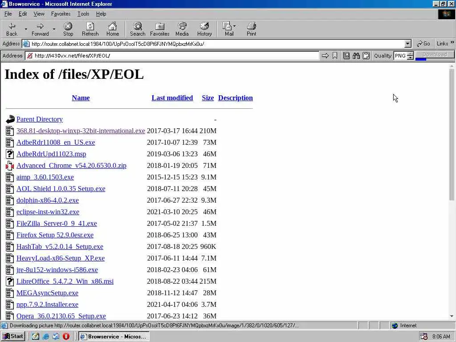The image size is (456, 342).
Task: Click the page scrollbar down arrow
Action: click(x=452, y=316)
